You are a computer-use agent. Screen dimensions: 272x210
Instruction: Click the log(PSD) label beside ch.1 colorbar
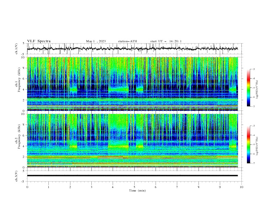257,90
